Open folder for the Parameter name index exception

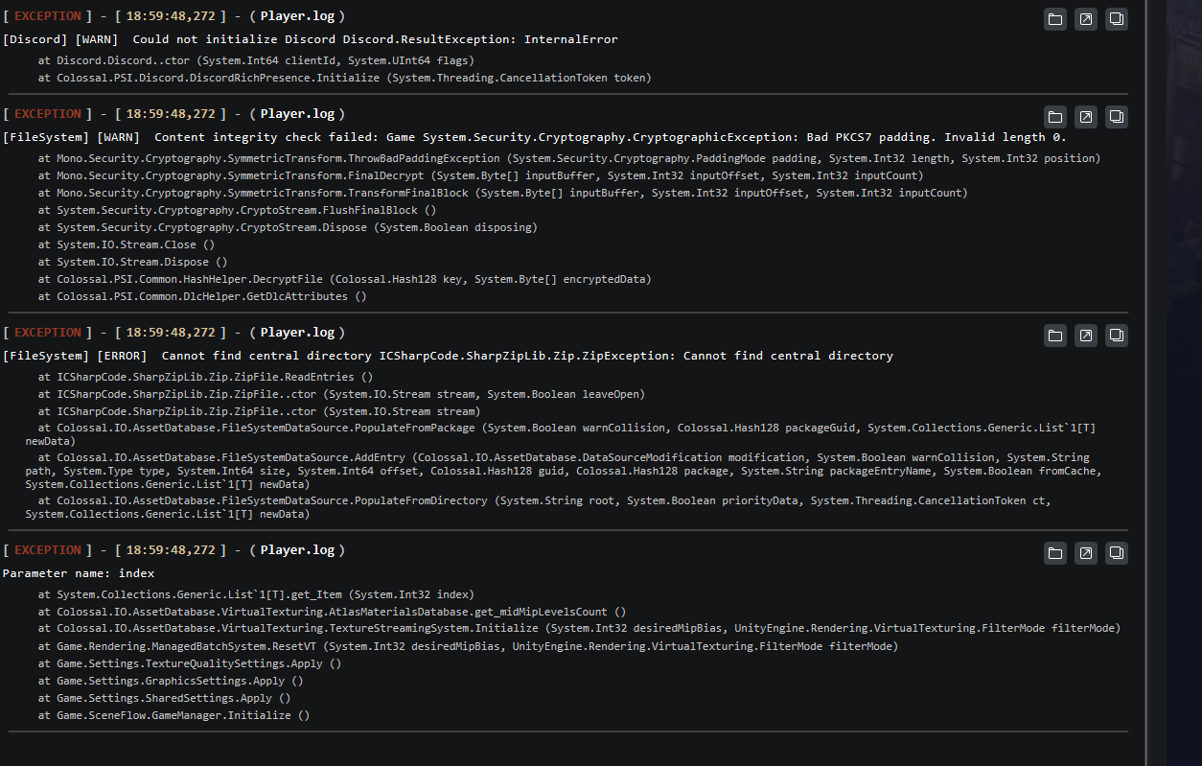(x=1054, y=552)
